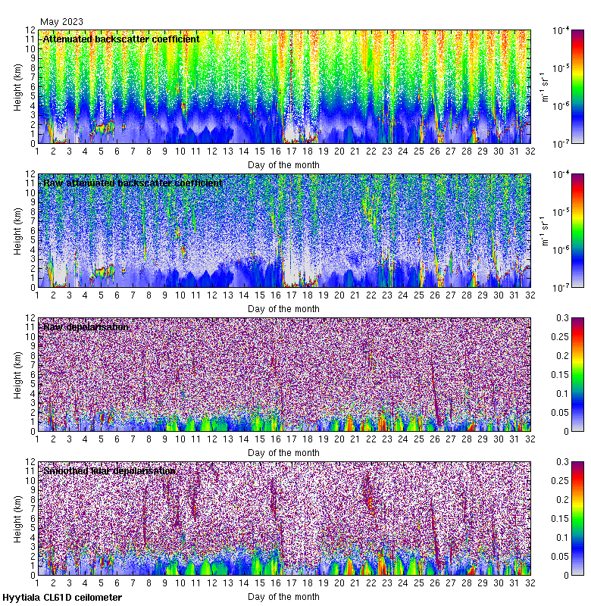Click the top attenuated backscatter colorbar
Screen dimensions: 591x606
click(556, 86)
